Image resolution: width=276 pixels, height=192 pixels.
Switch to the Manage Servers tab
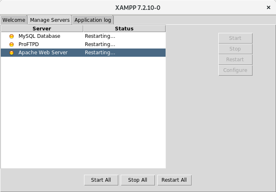tap(50, 20)
